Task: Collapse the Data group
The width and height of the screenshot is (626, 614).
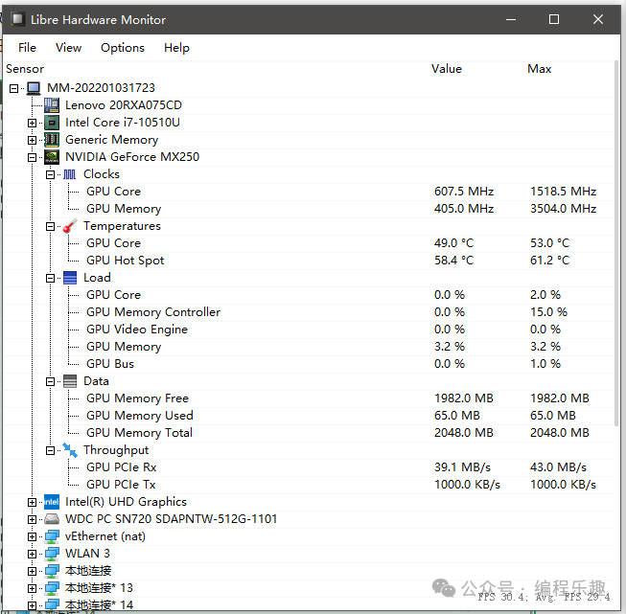Action: click(x=50, y=381)
